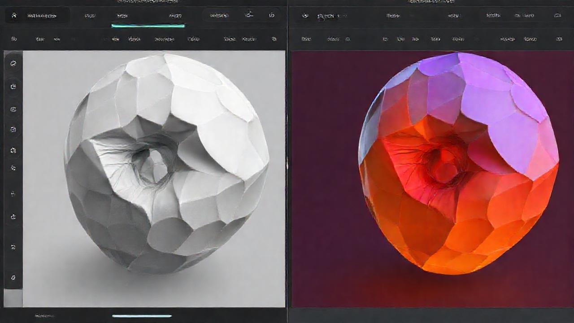This screenshot has height=323, width=574.
Task: Click the topmost icon in the left vertical toolbar
Action: click(x=13, y=63)
